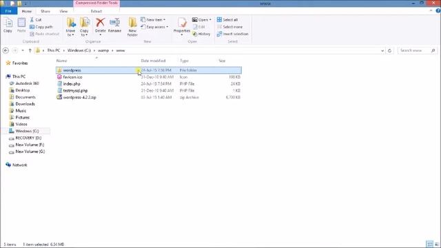This screenshot has width=441, height=248.
Task: Cut the selected item
Action: 36,20
